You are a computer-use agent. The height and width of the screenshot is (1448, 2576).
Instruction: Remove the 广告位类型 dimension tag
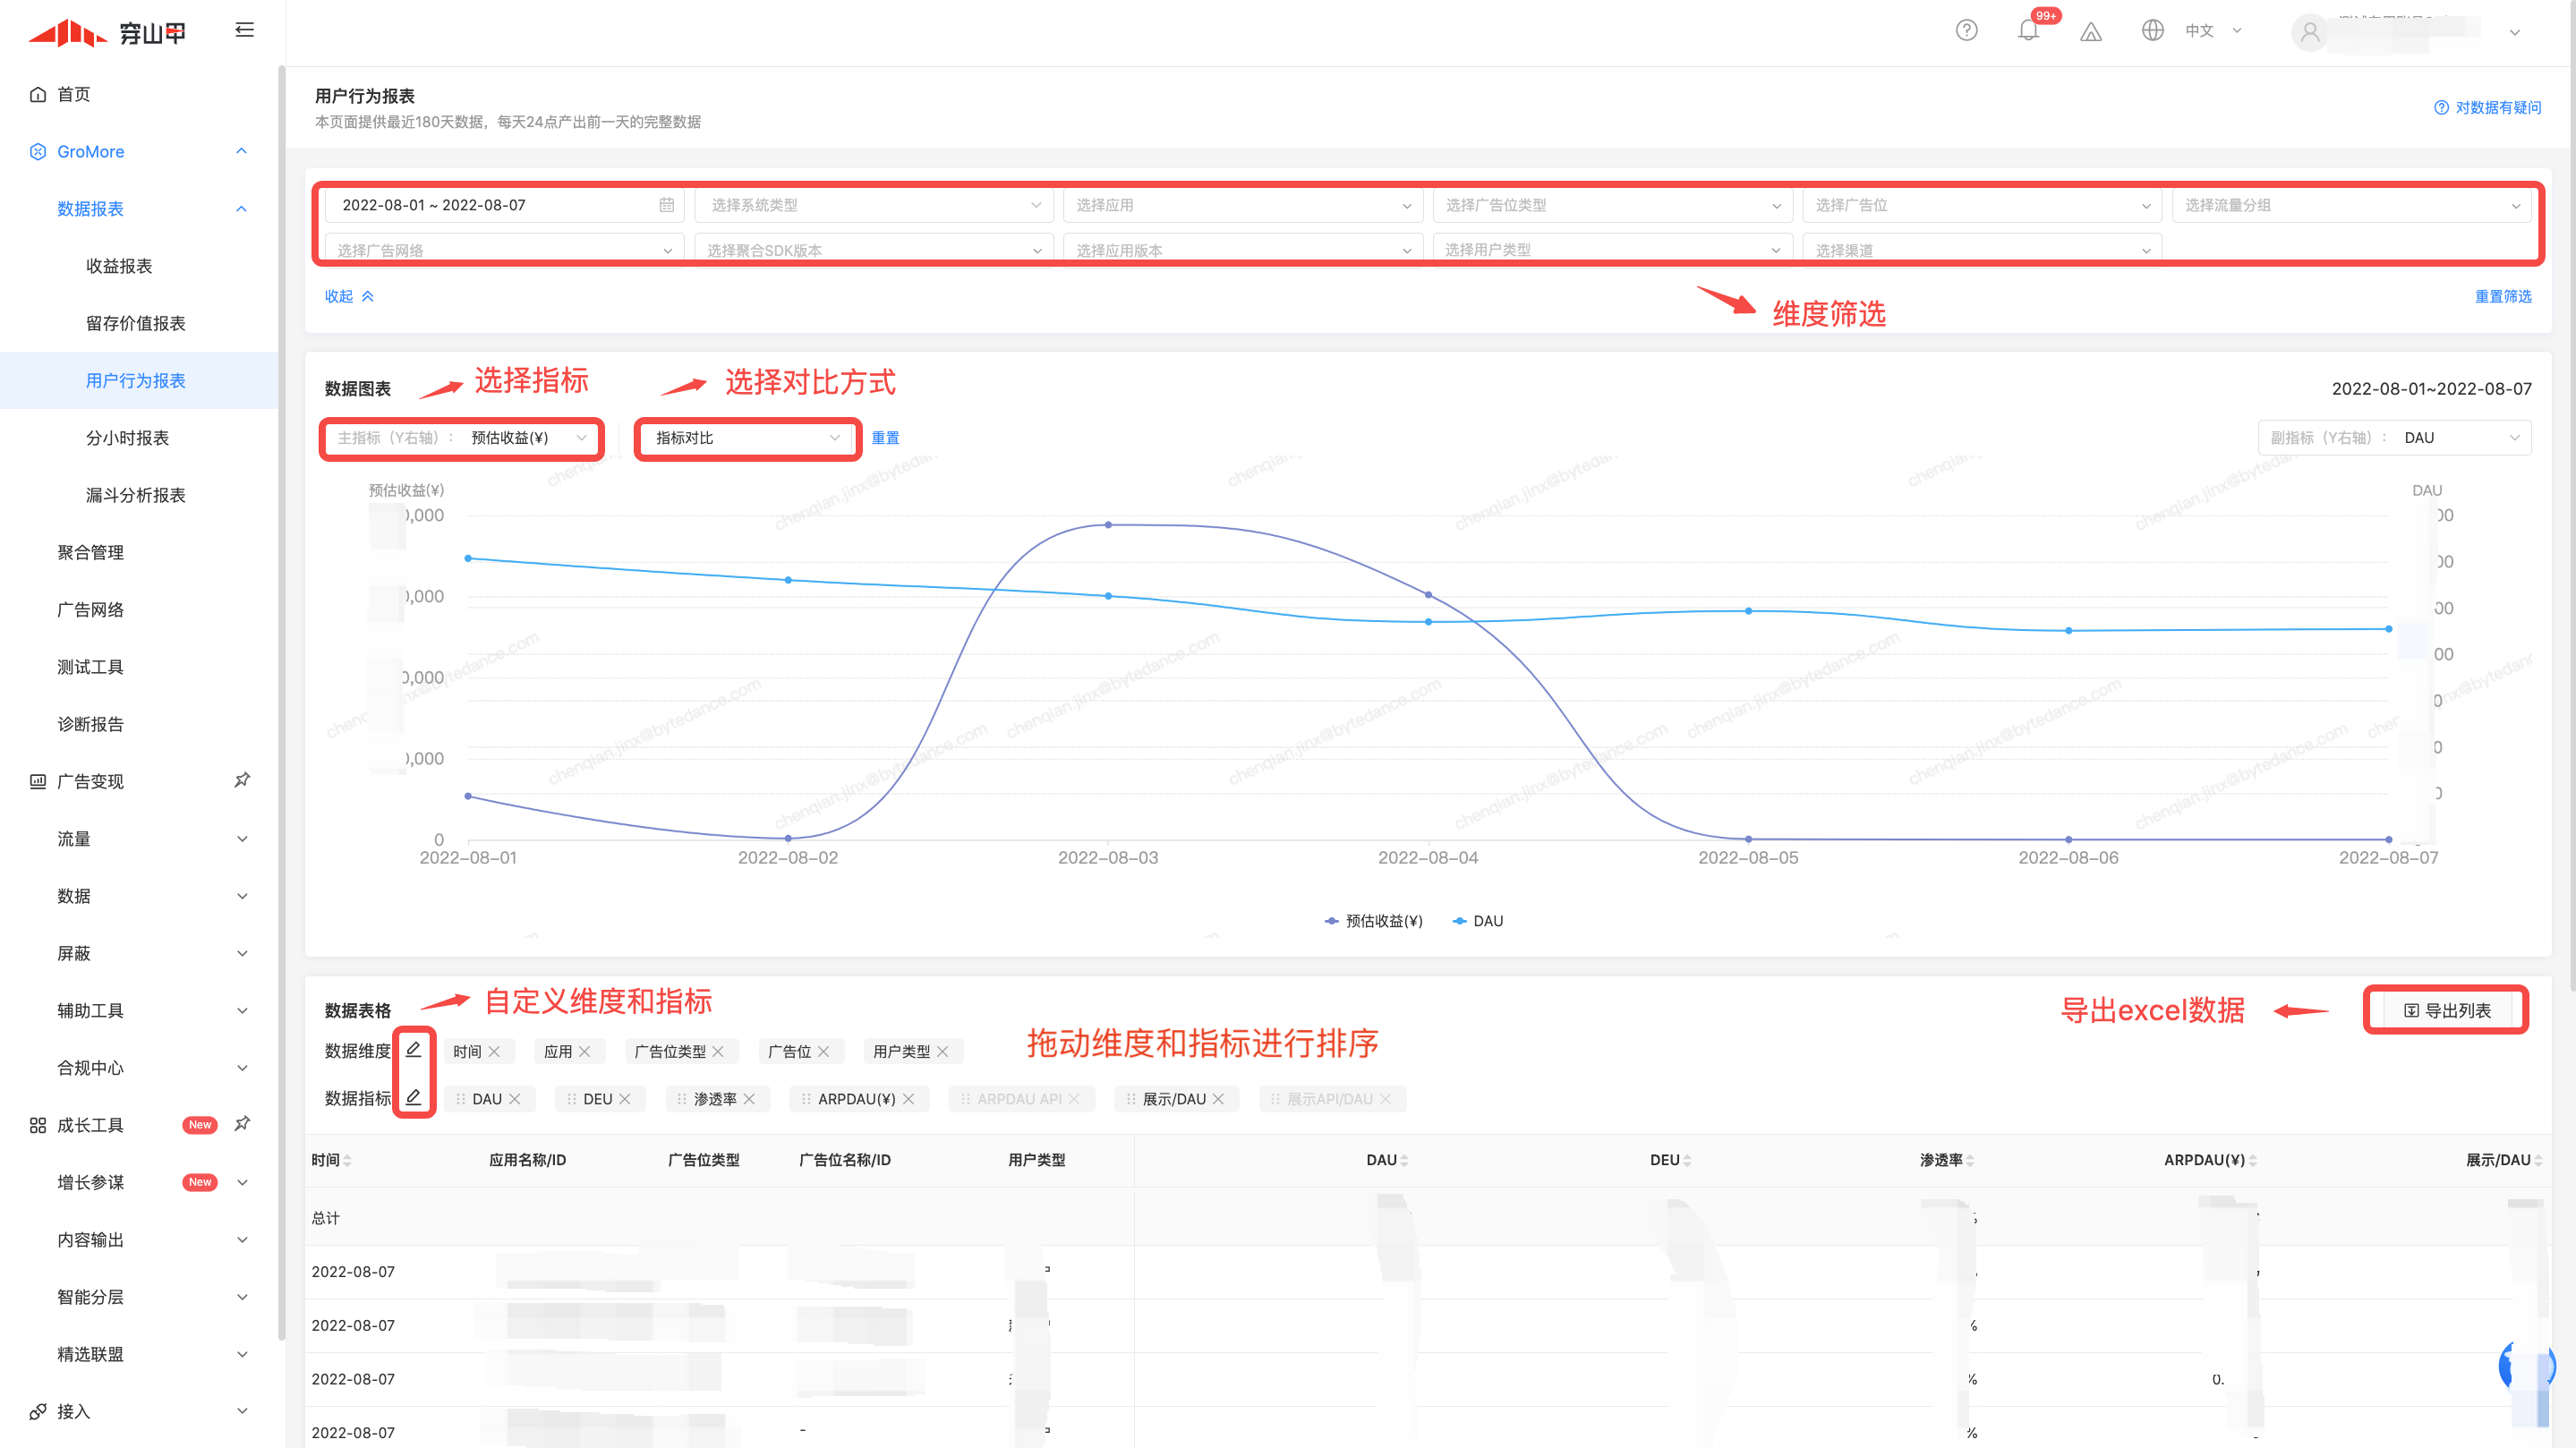coord(718,1051)
